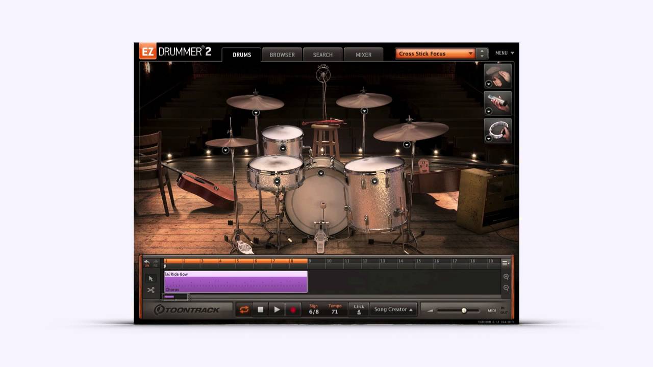Viewport: 653px width, 367px height.
Task: Adjust the master volume slider knob
Action: [464, 310]
